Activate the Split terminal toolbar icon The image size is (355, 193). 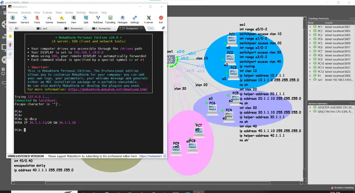(x=86, y=19)
